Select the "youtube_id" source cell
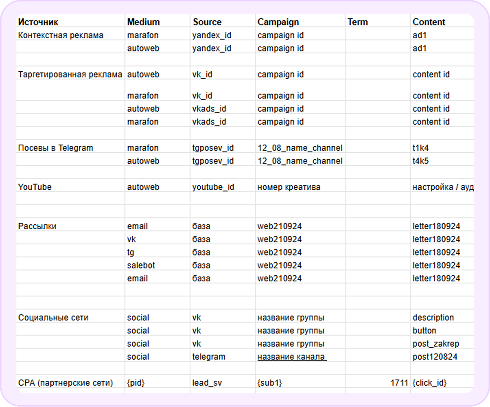Image resolution: width=490 pixels, height=407 pixels. (x=213, y=187)
